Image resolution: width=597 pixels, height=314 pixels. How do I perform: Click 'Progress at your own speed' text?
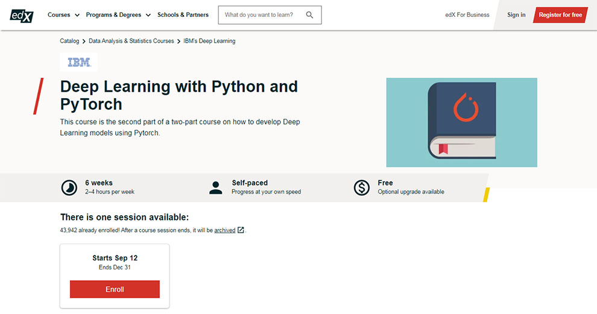click(266, 192)
